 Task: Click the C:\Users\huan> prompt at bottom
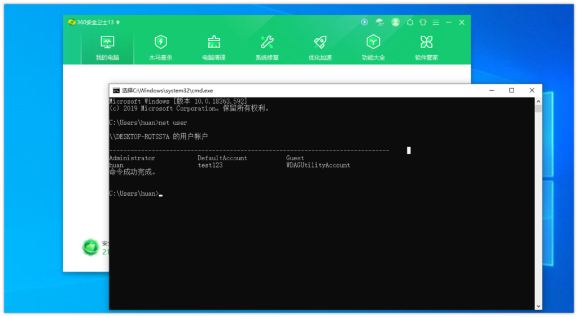(134, 193)
